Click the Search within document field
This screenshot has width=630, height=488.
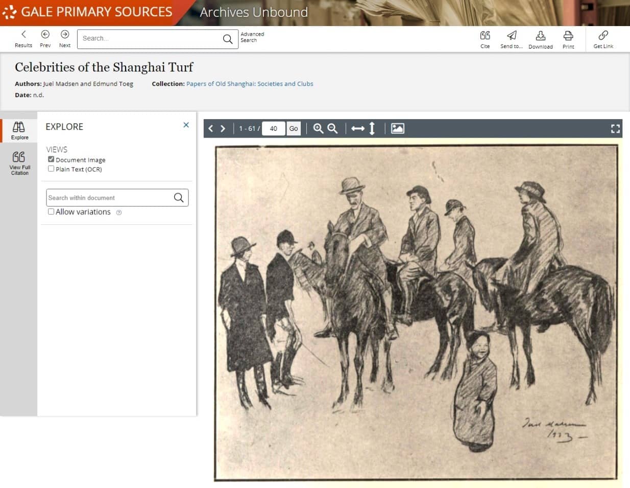[x=109, y=198]
